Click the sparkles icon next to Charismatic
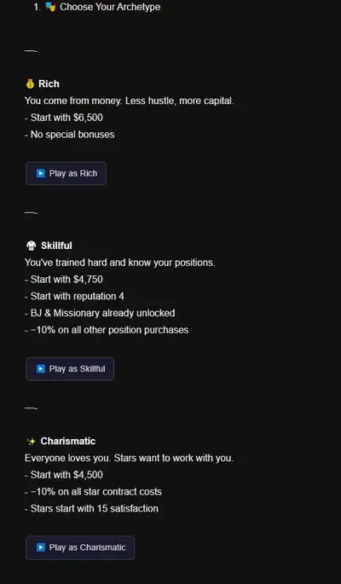Viewport: 341px width, 584px height. coord(32,442)
